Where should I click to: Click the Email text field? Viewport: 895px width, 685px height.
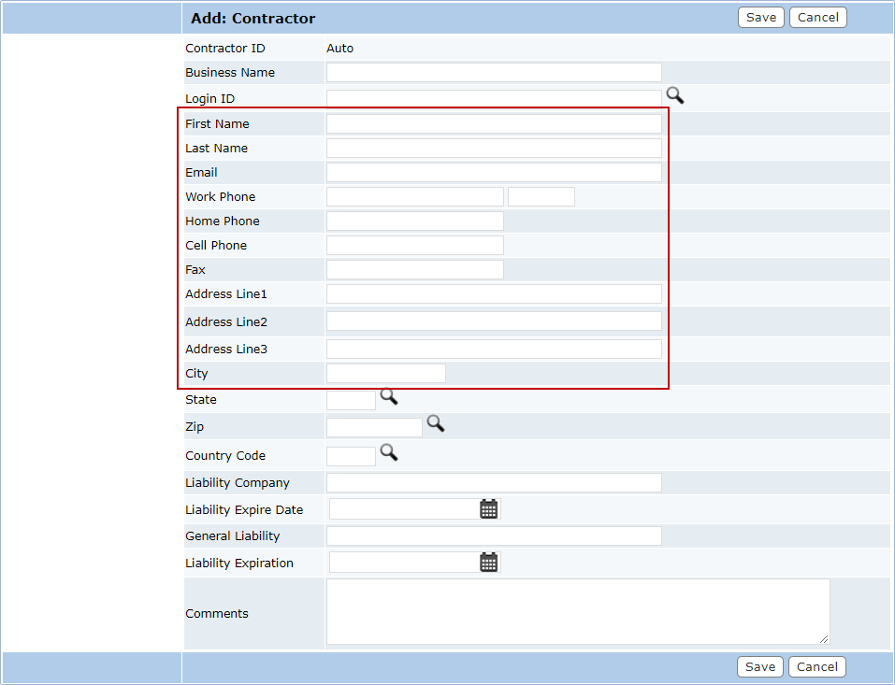[x=494, y=173]
